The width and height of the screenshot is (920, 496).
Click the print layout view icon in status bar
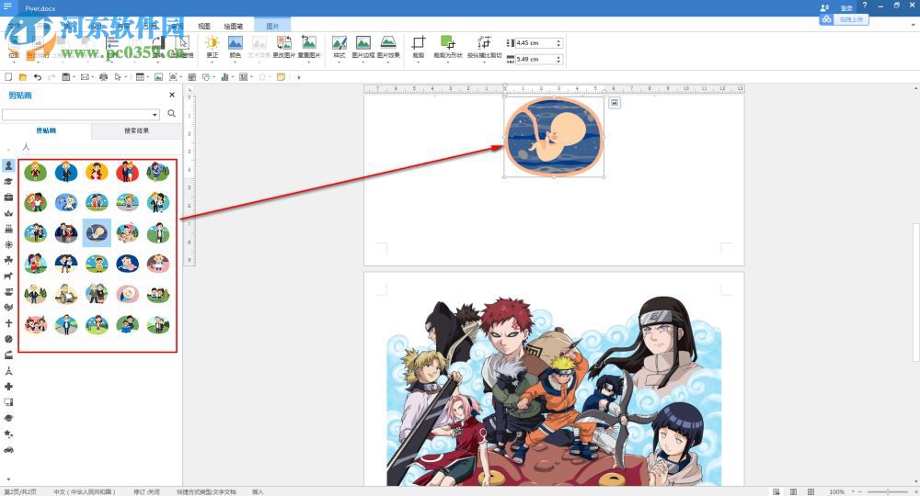pyautogui.click(x=776, y=492)
